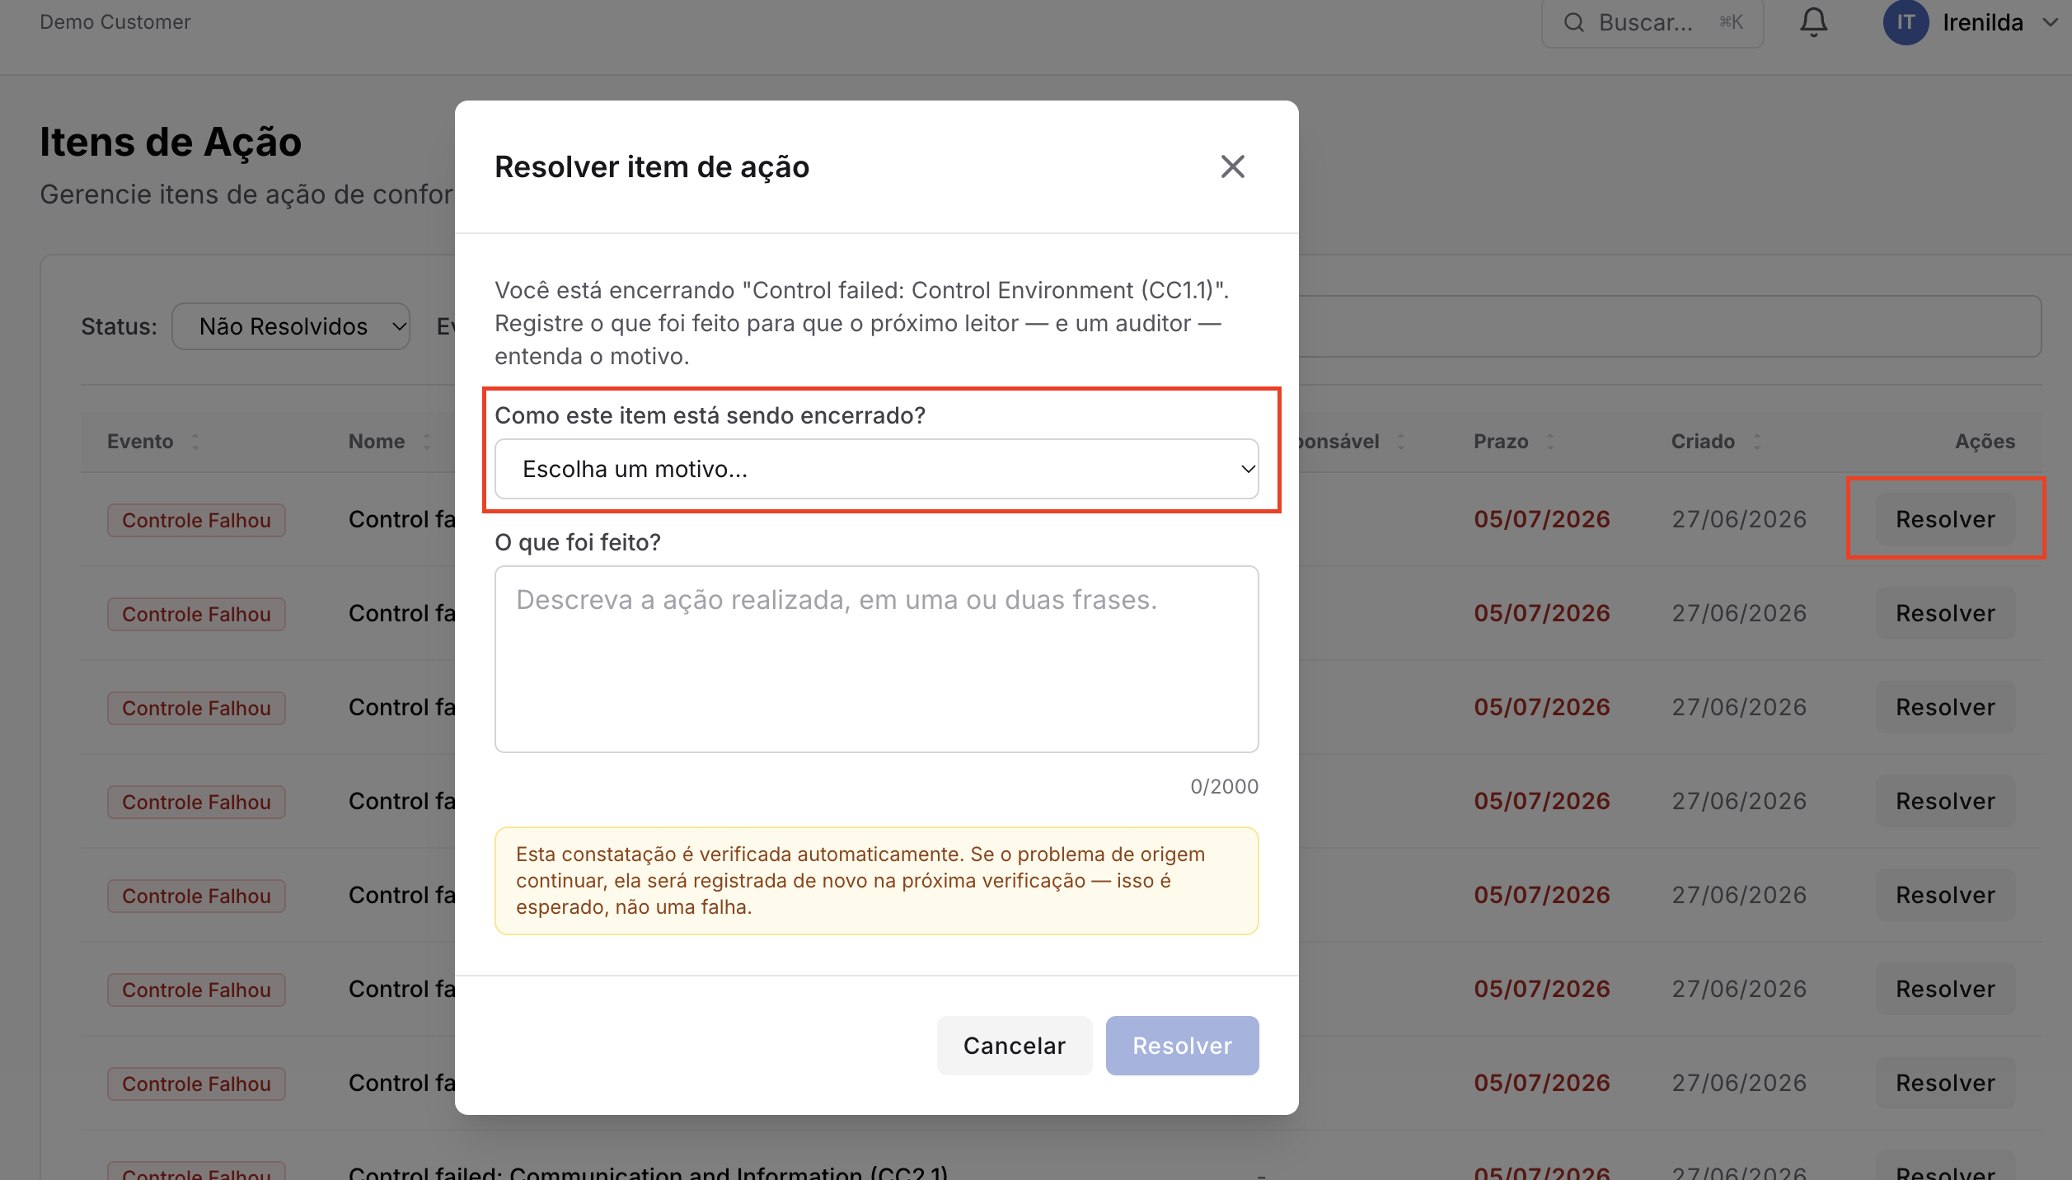Close the Resolver item de ação dialog
The height and width of the screenshot is (1180, 2072).
point(1232,166)
